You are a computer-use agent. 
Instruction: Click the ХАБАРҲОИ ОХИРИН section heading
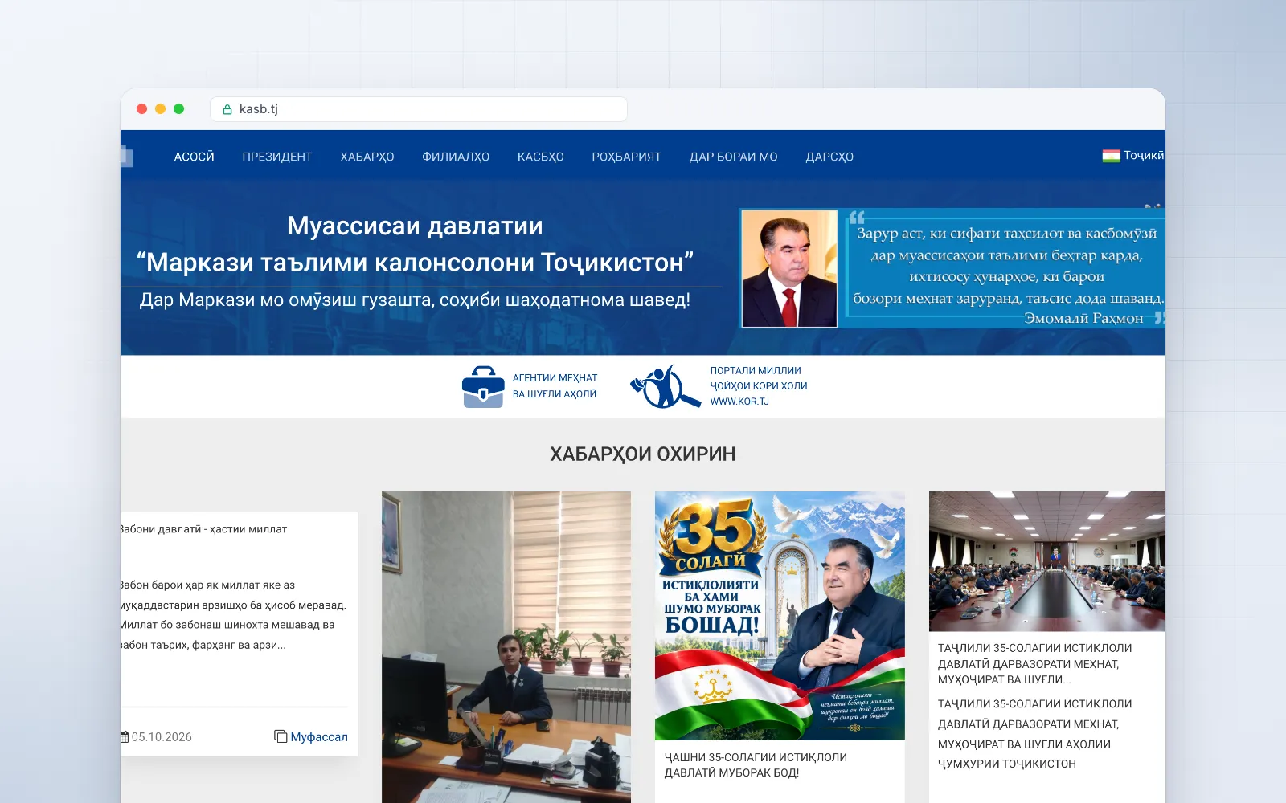click(x=643, y=454)
